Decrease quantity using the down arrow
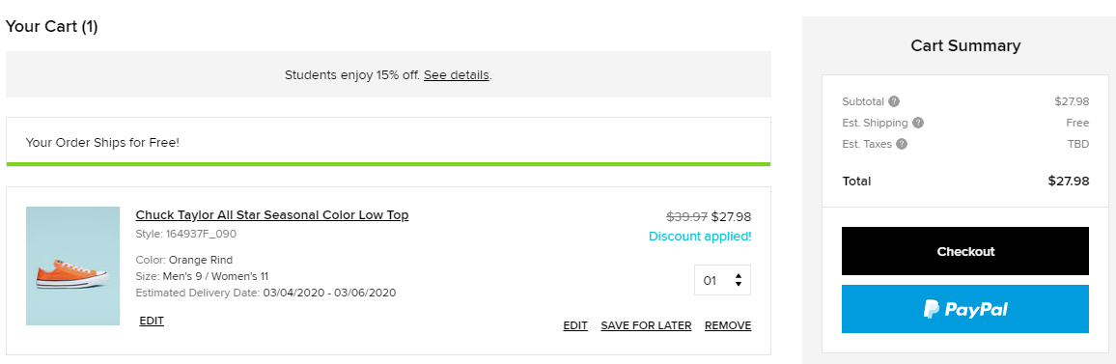 [739, 284]
